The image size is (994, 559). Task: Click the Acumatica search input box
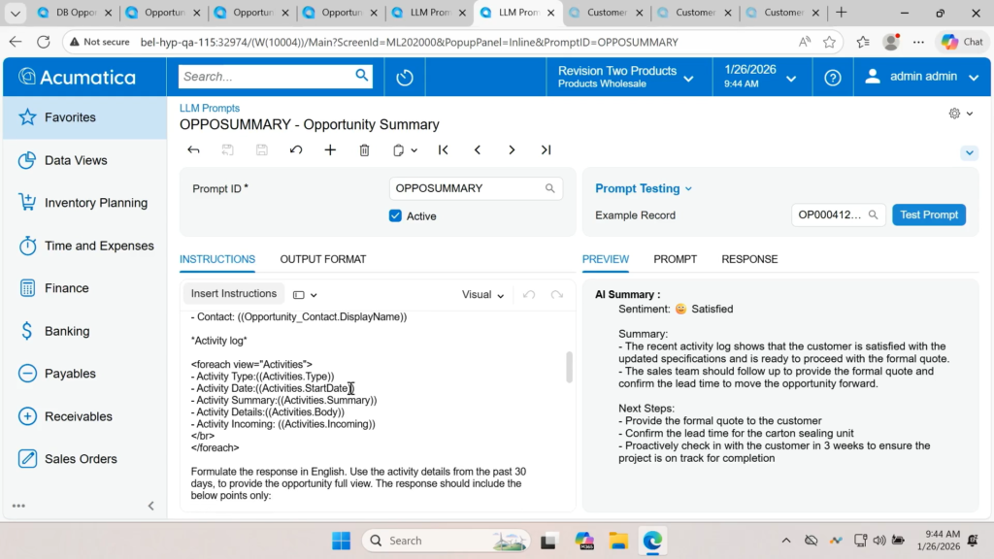(x=266, y=77)
